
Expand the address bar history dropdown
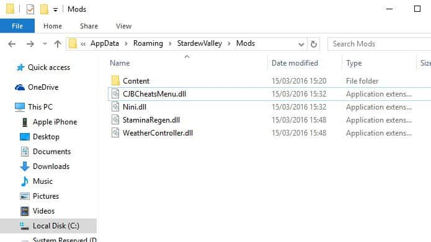point(301,44)
